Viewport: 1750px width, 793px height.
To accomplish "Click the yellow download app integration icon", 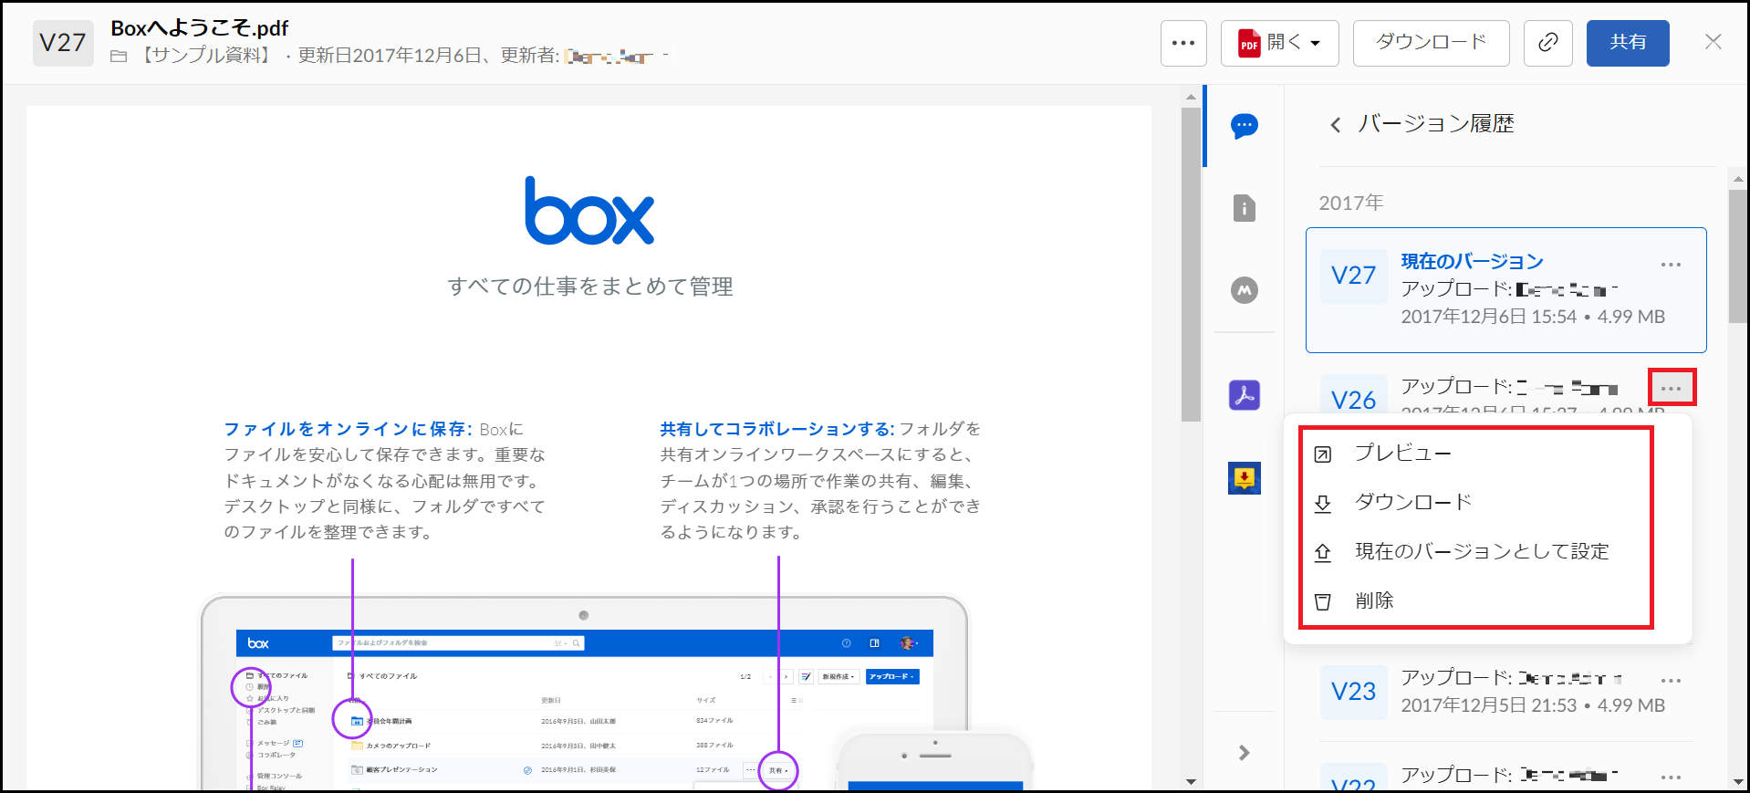I will click(x=1244, y=477).
